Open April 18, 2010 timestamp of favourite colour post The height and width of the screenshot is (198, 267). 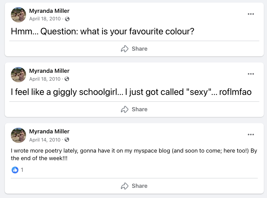(45, 19)
